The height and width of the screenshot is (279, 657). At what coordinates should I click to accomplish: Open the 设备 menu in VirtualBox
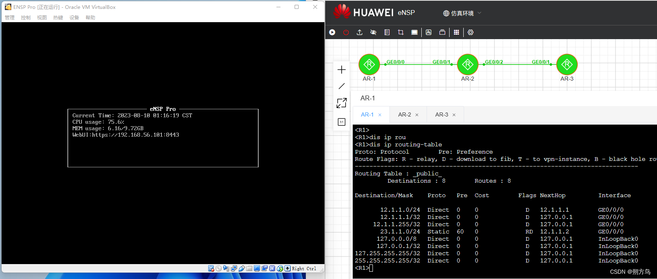coord(74,17)
